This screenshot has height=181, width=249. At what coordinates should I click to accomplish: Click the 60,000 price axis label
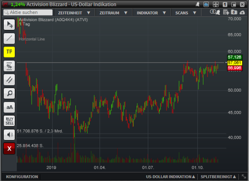click(x=234, y=51)
